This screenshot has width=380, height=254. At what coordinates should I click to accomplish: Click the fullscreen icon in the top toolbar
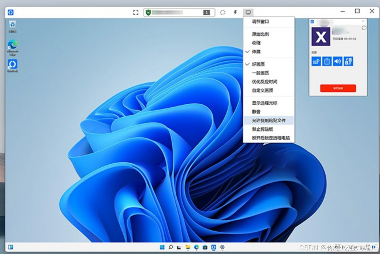click(x=136, y=12)
